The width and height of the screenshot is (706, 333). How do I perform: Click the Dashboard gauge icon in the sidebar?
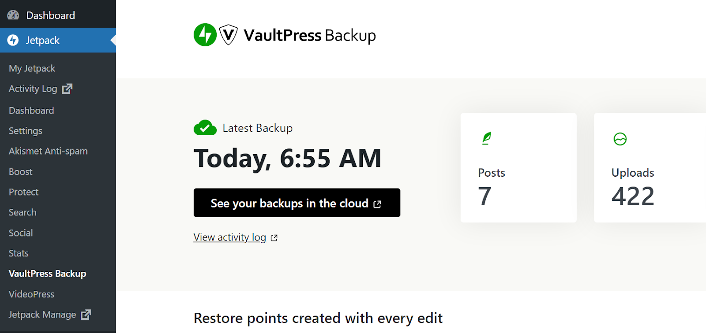[x=12, y=15]
